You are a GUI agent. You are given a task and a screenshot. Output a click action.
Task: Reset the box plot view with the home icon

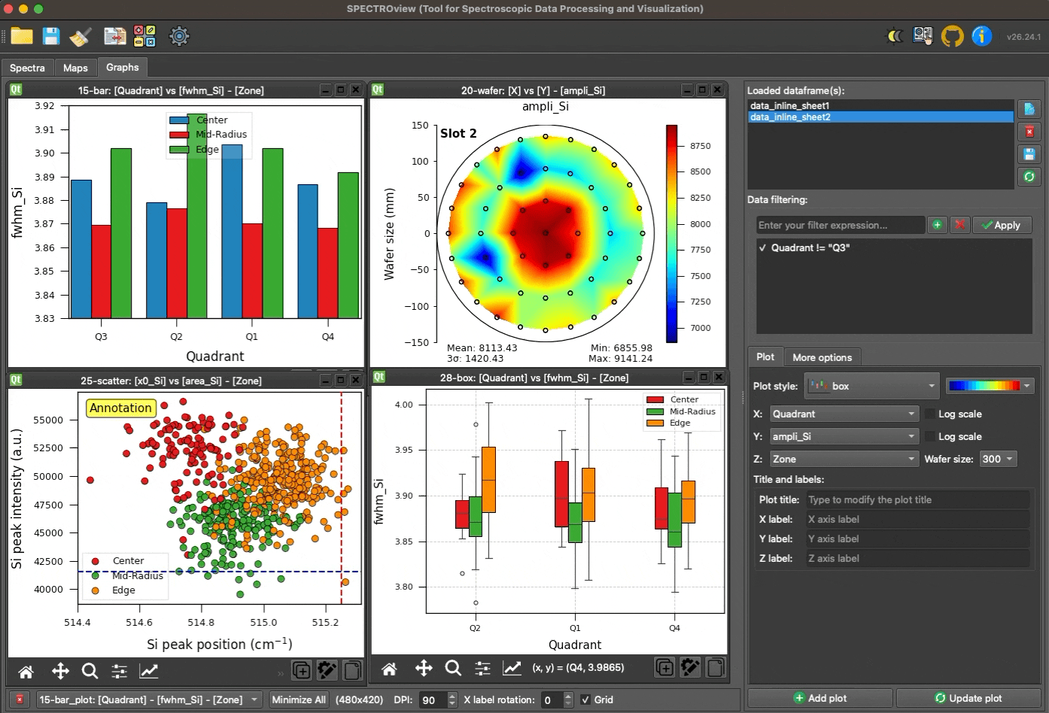click(389, 668)
